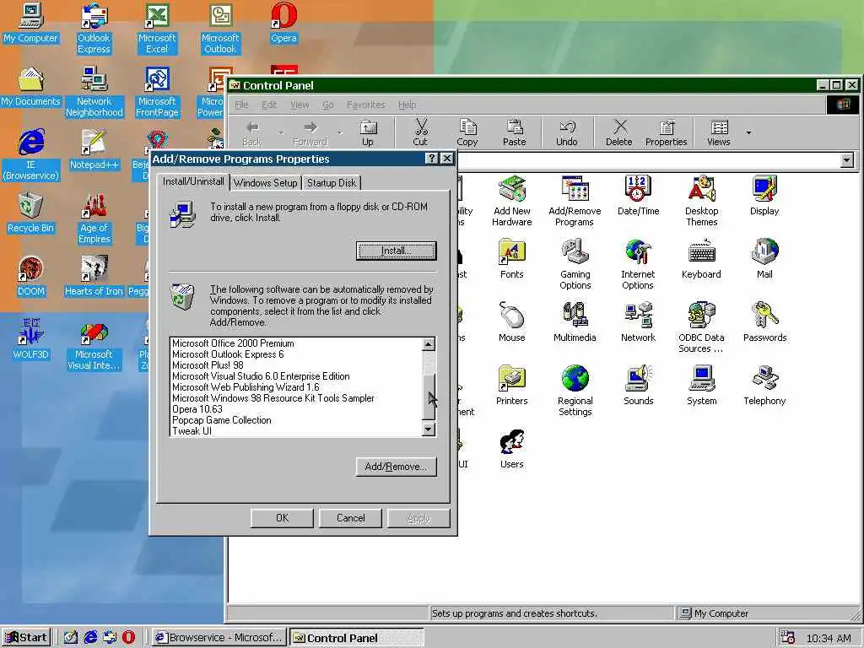Open the System properties icon
Image resolution: width=864 pixels, height=648 pixels.
[701, 385]
